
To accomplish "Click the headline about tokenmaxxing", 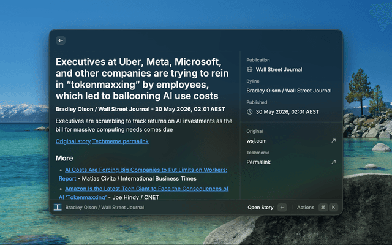I will [142, 79].
